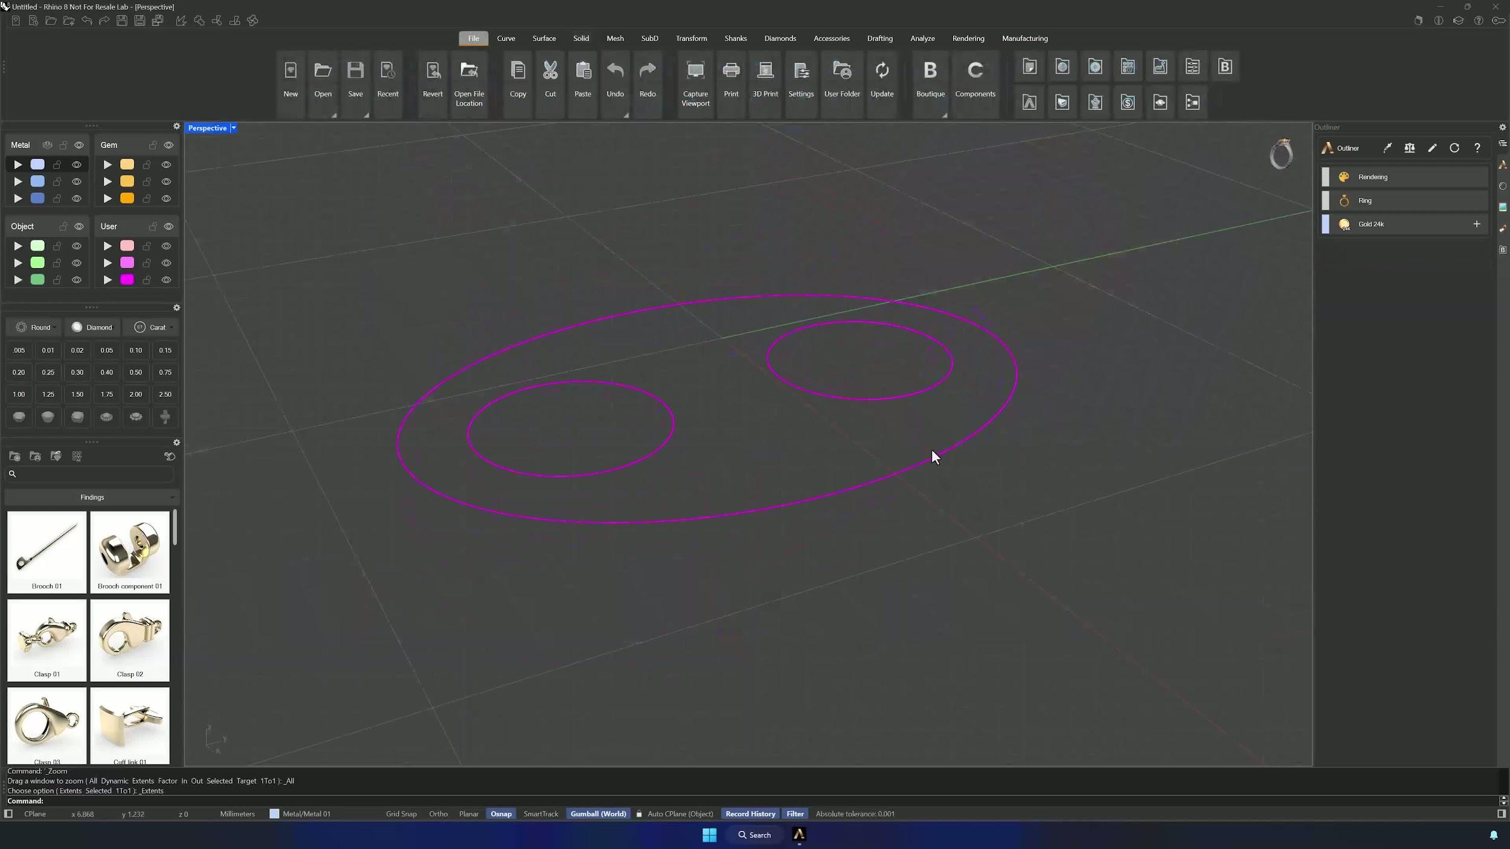Click the Outliner help question mark
The image size is (1510, 849).
pyautogui.click(x=1477, y=148)
